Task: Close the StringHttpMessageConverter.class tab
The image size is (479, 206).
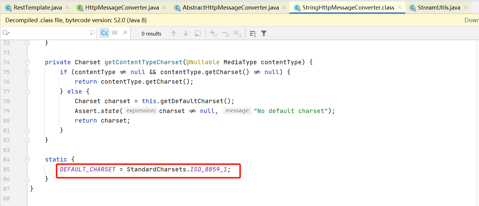Action: pyautogui.click(x=400, y=7)
